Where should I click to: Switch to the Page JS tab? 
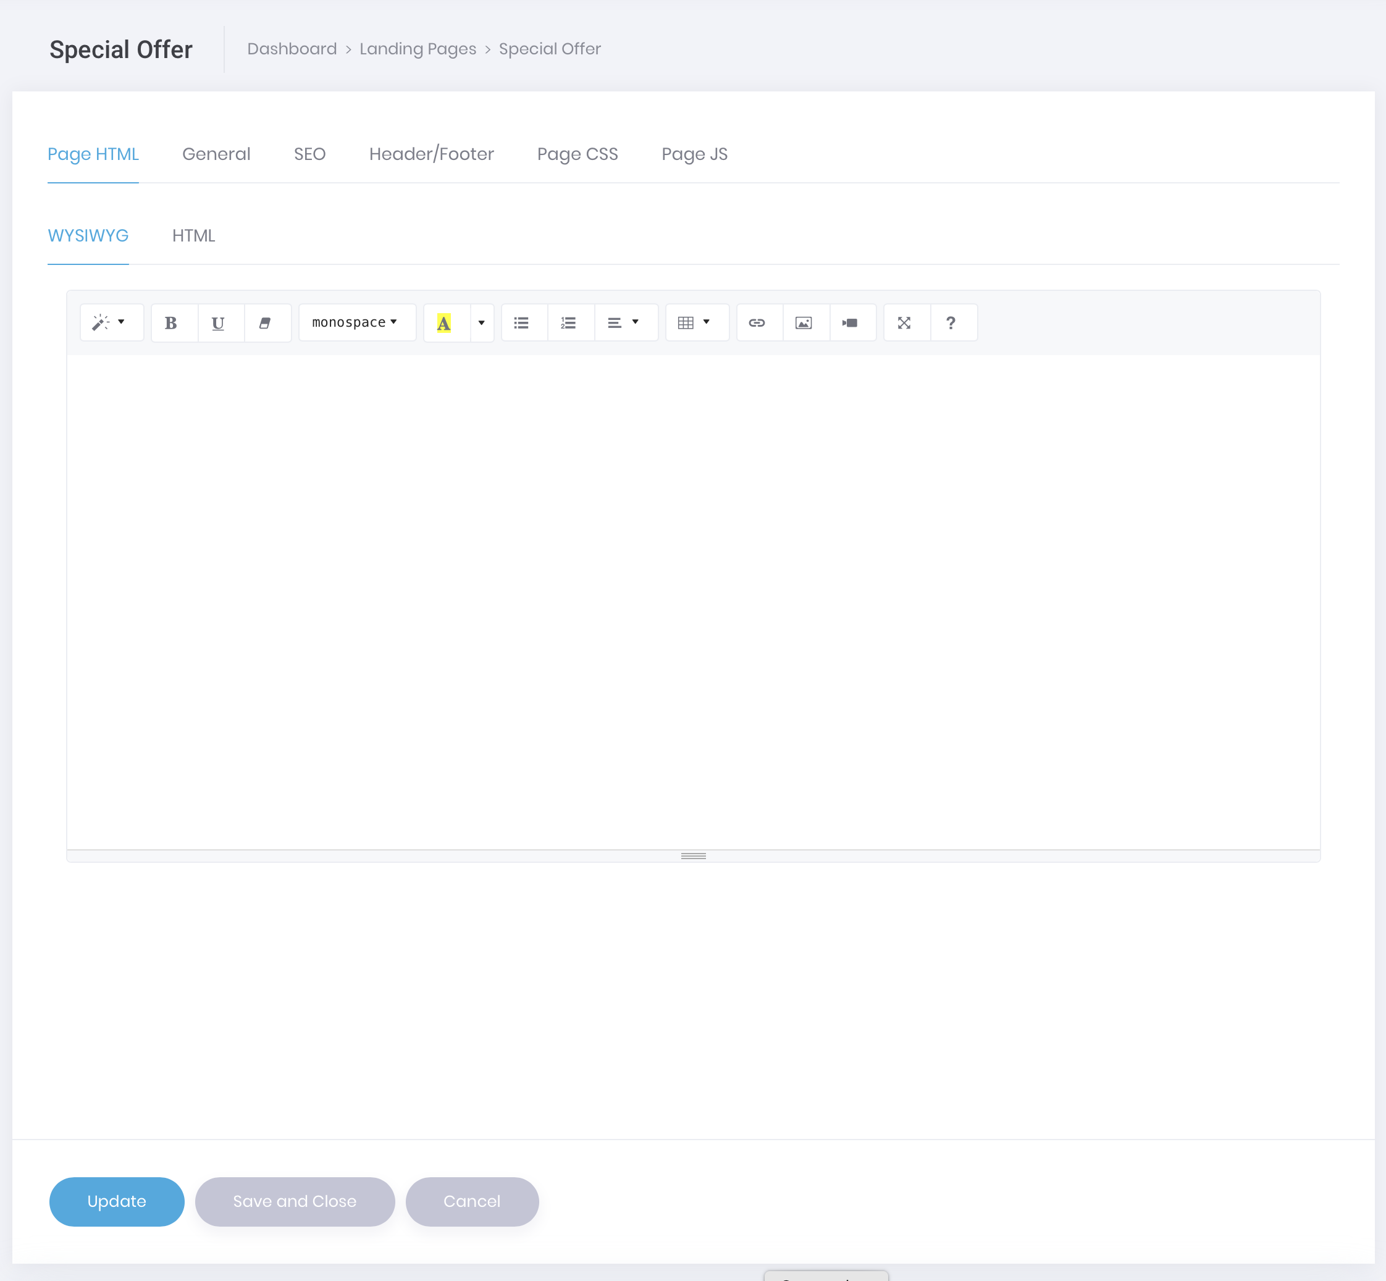click(694, 154)
